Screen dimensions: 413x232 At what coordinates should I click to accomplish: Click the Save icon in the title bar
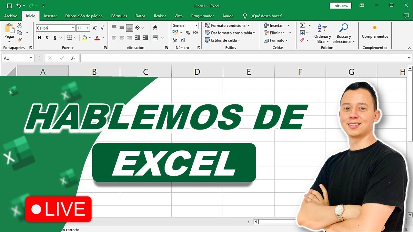9,6
